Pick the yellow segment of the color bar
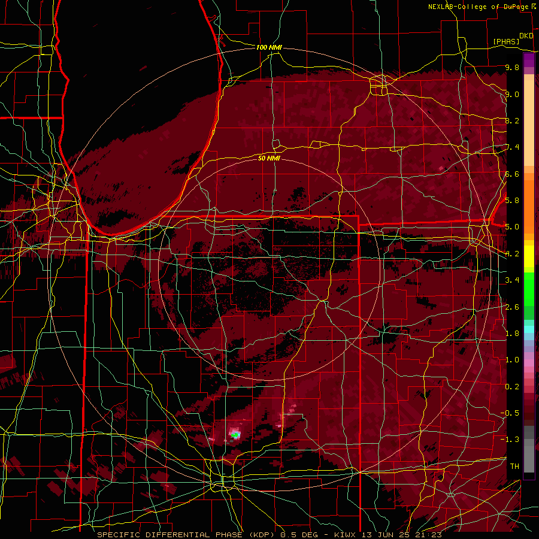Screen dimensions: 539x539 pyautogui.click(x=529, y=256)
